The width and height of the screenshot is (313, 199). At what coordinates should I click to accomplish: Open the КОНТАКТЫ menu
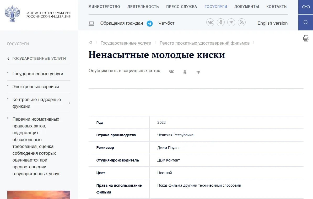click(x=277, y=7)
